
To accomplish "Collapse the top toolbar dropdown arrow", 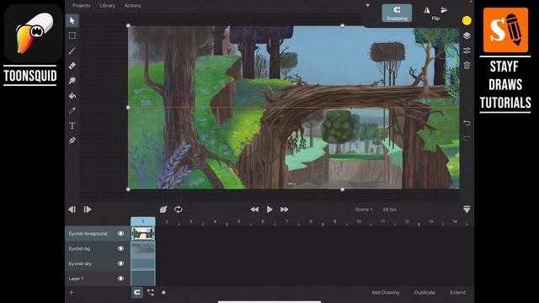I will click(x=367, y=6).
